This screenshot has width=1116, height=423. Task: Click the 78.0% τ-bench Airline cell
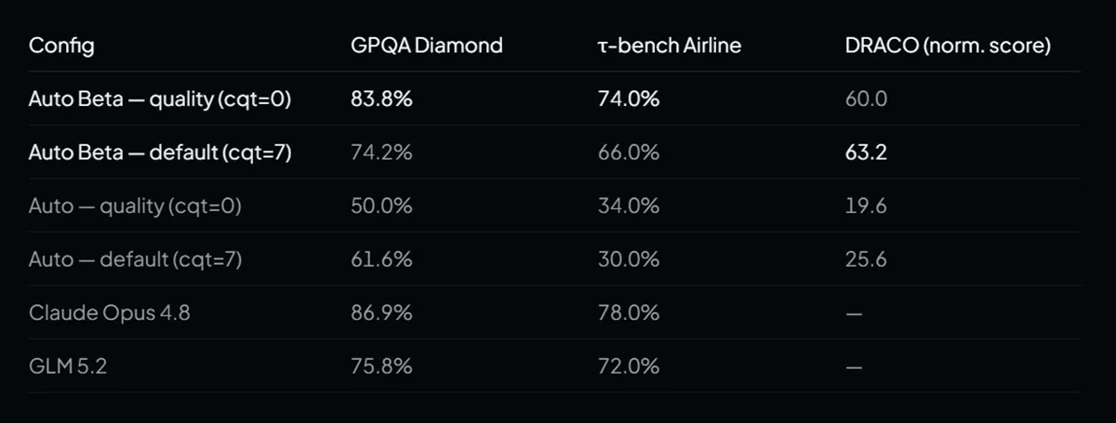pyautogui.click(x=628, y=312)
